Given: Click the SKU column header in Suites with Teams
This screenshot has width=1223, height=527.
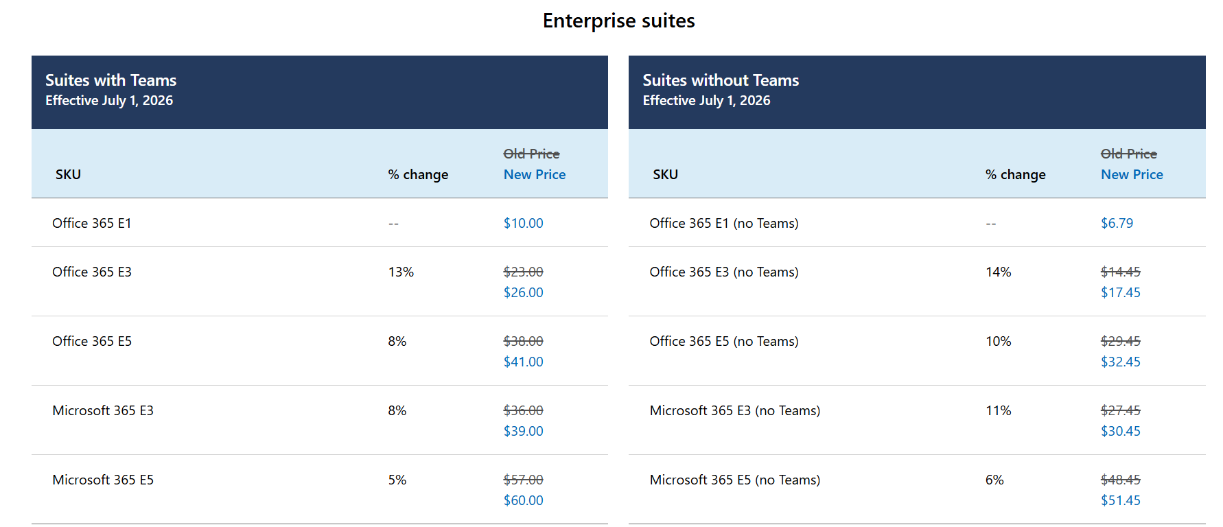Looking at the screenshot, I should coord(68,174).
